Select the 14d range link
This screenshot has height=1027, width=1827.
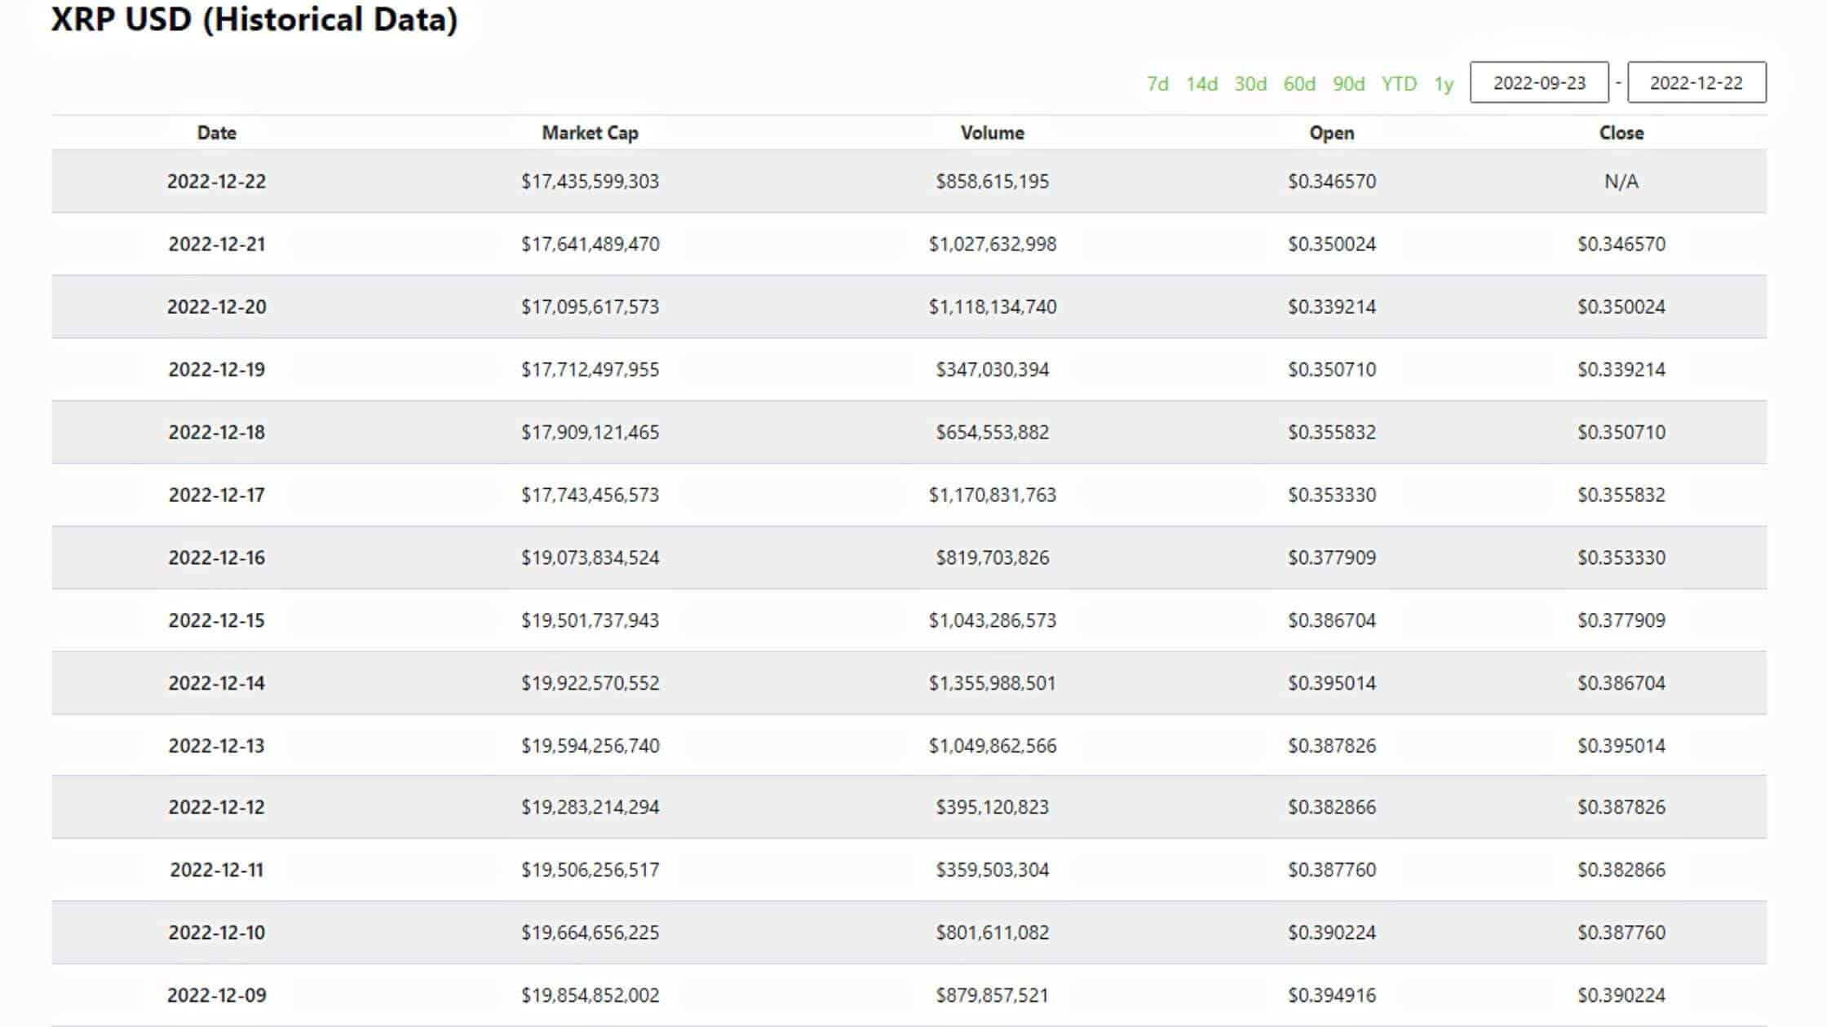tap(1201, 84)
